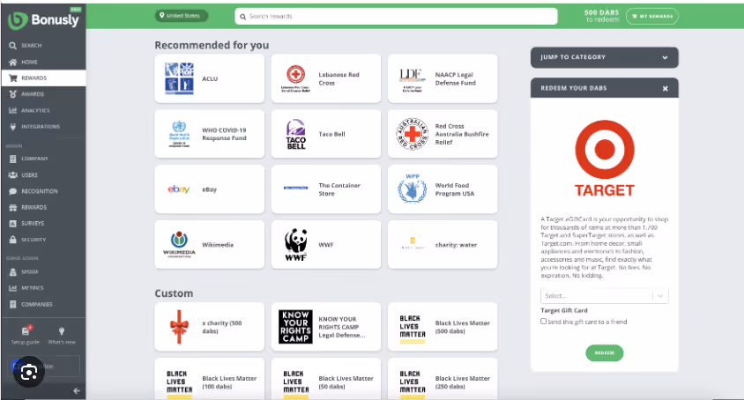Screen dimensions: 744x400
Task: Open the Rewards page in main sidebar
Action: (x=43, y=78)
